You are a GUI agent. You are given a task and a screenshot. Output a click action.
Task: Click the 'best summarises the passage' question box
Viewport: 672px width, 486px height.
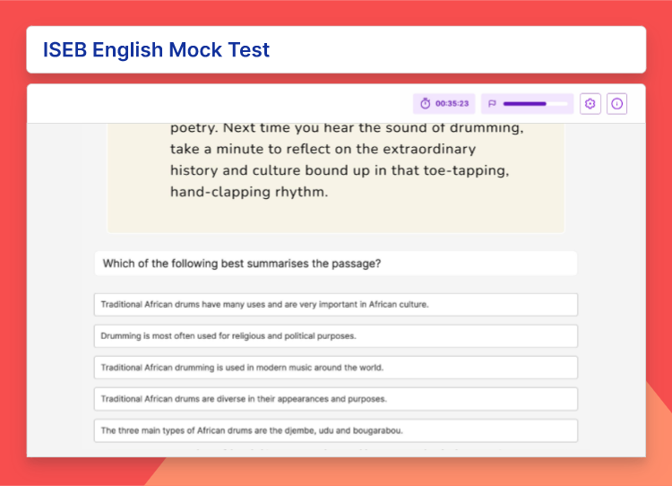(336, 264)
